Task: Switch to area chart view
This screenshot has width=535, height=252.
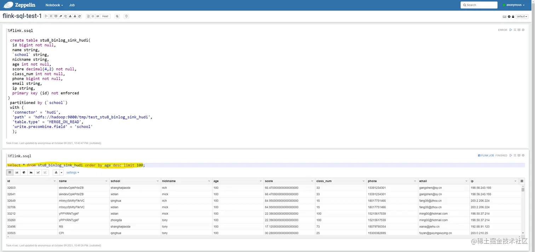Action: [x=31, y=172]
